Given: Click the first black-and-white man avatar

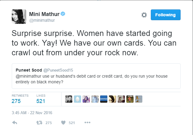Looking at the screenshot, I should [x=69, y=99].
